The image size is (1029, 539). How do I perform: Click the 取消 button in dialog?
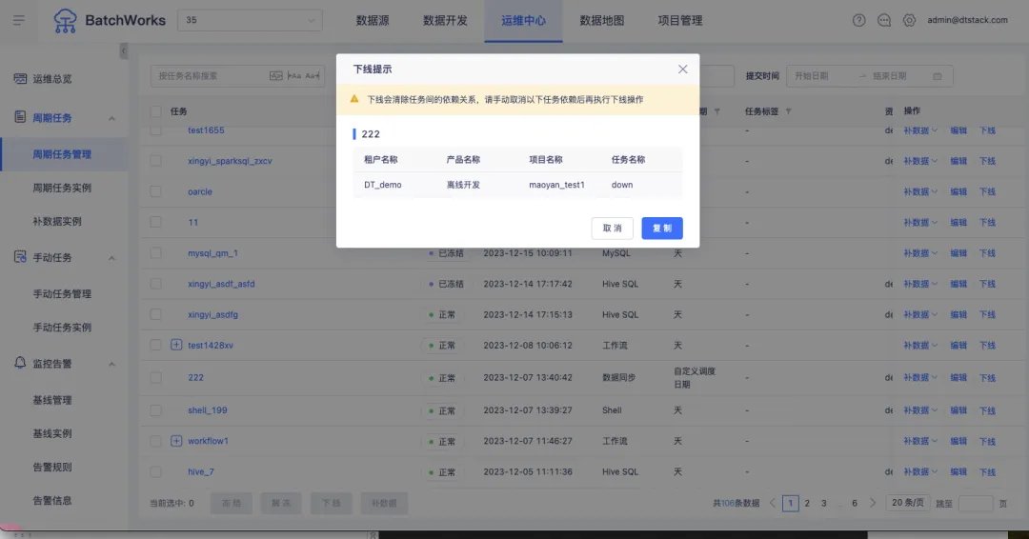613,229
